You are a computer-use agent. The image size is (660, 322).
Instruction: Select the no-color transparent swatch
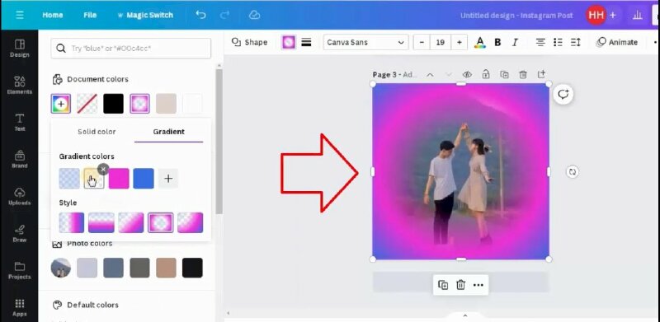coord(87,104)
